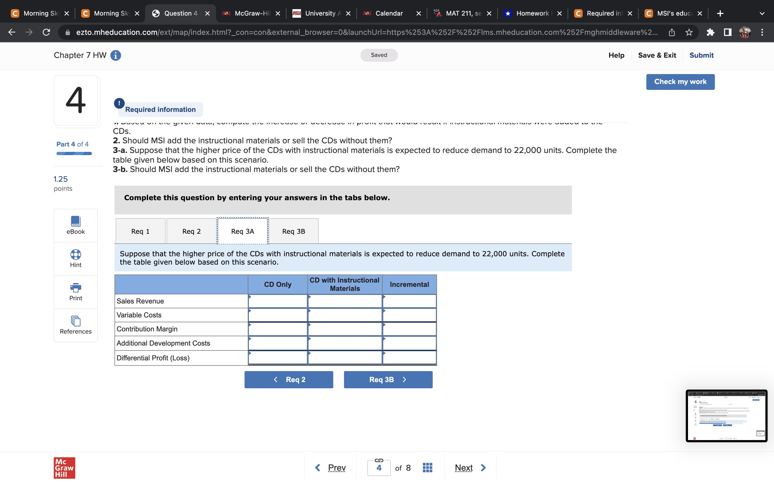The image size is (774, 483).
Task: Open the Chrome extensions puzzle icon
Action: (710, 32)
